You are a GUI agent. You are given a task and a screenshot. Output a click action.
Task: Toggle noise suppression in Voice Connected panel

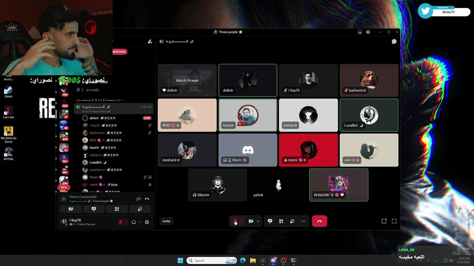pos(138,199)
